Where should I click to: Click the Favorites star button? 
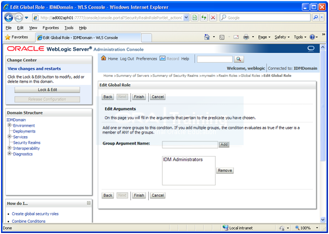[x=17, y=37]
